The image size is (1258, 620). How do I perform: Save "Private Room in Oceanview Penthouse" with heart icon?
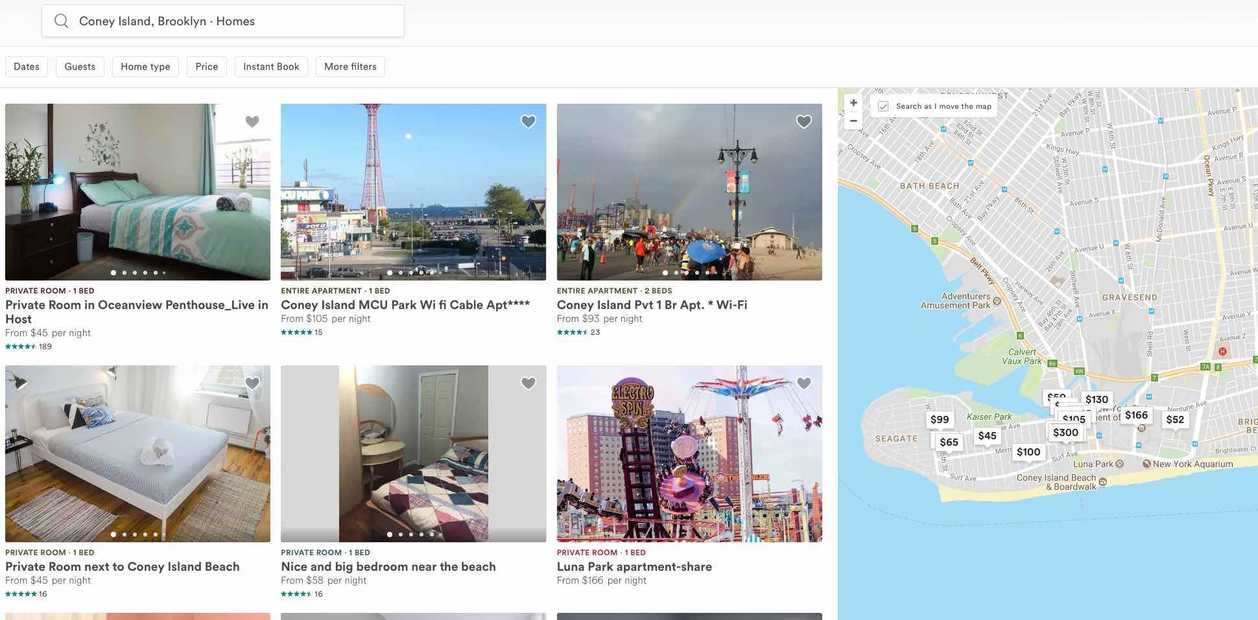pos(252,121)
